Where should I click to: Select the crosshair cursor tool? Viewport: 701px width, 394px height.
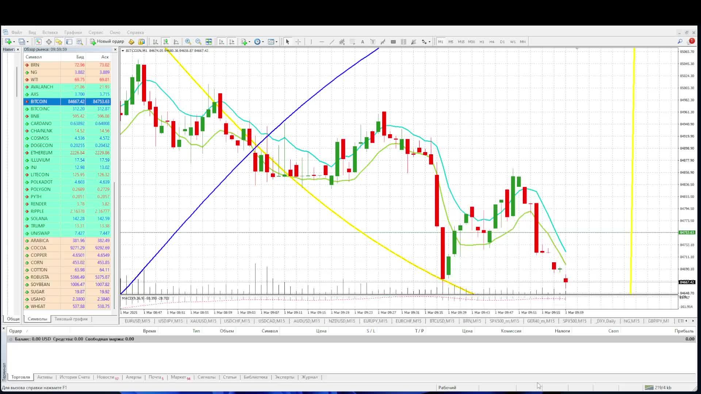(298, 42)
